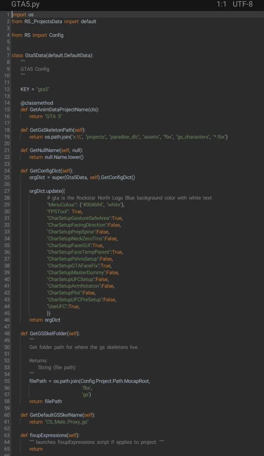Click the UTF-8 encoding indicator
Screen dimensions: 264x456
click(x=243, y=4)
